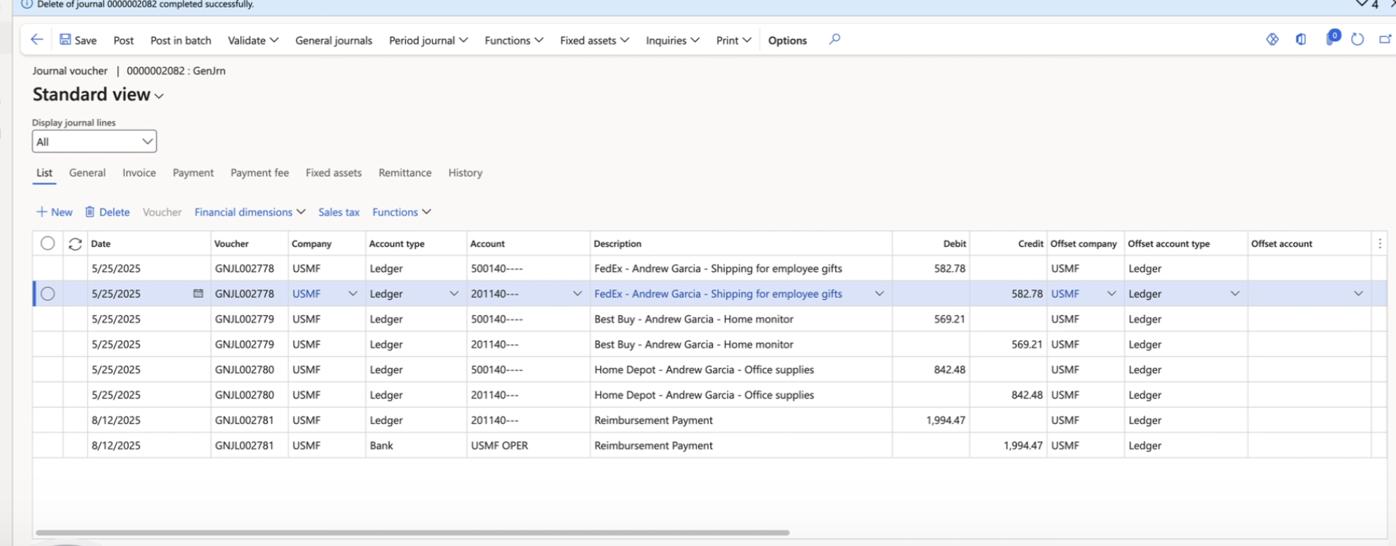Switch to the List tab
This screenshot has height=546, width=1396.
click(x=44, y=173)
